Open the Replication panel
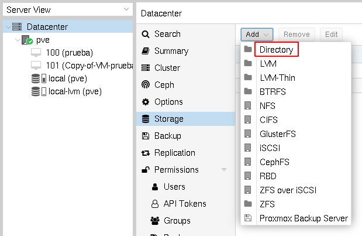362x236 pixels. point(185,153)
